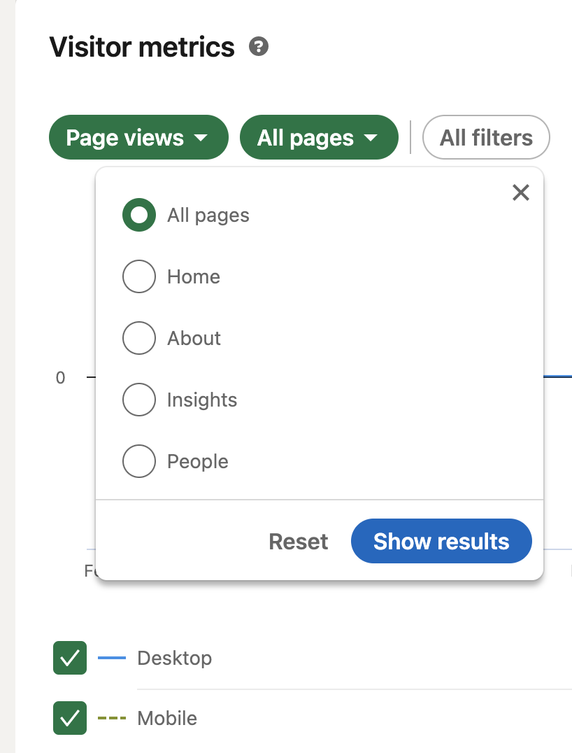Screen dimensions: 572x753
Task: Open the All filters panel
Action: (486, 137)
